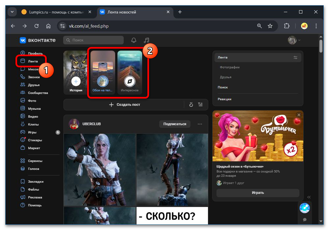Open Сообщества section
This screenshot has width=329, height=230.
click(35, 93)
